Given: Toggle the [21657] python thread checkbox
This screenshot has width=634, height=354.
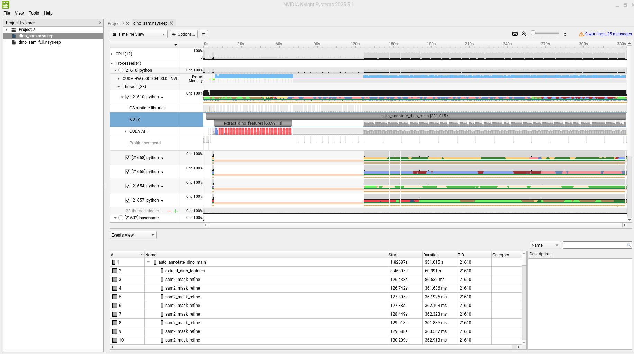Looking at the screenshot, I should (x=128, y=200).
